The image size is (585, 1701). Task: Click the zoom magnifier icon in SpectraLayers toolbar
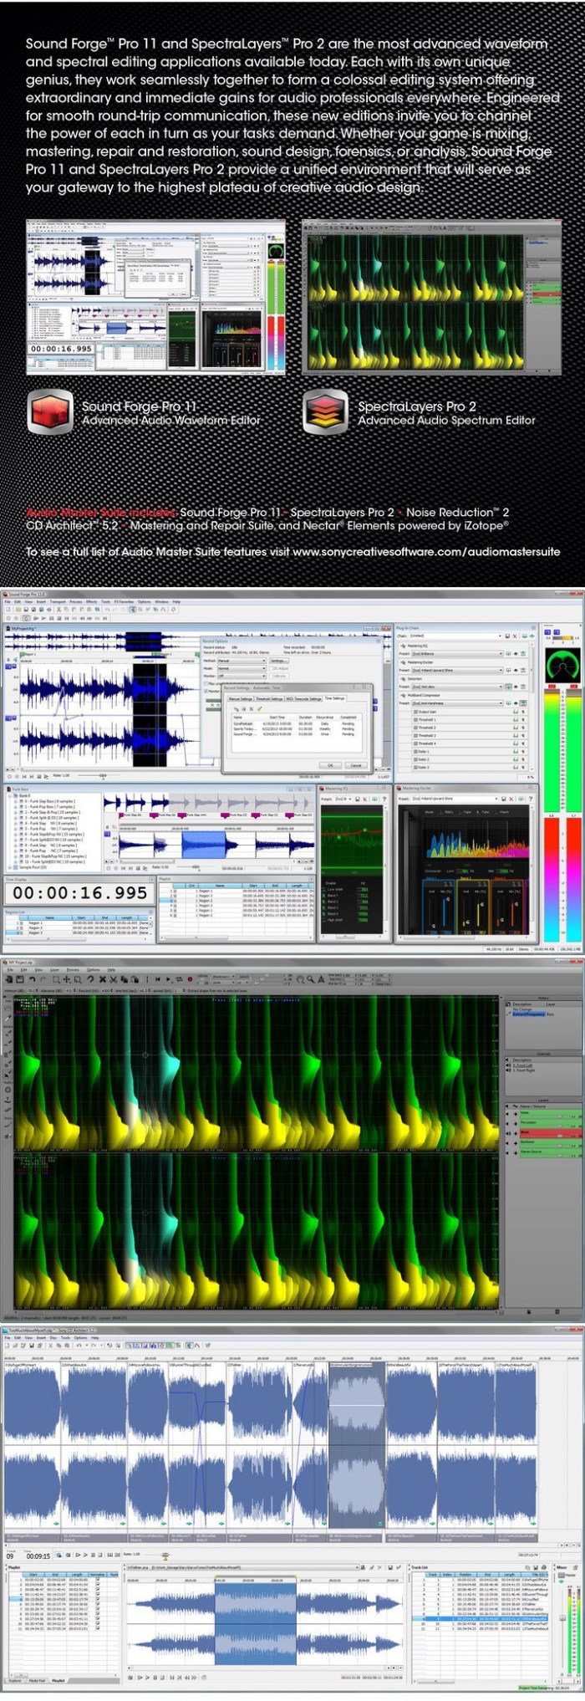[x=311, y=979]
